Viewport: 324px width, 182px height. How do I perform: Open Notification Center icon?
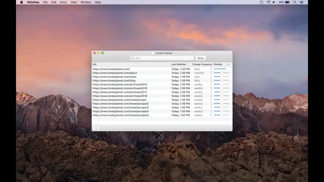(x=302, y=2)
